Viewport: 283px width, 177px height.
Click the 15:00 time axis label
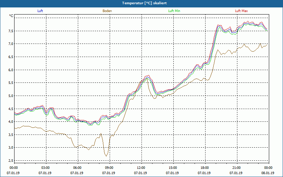click(x=172, y=167)
